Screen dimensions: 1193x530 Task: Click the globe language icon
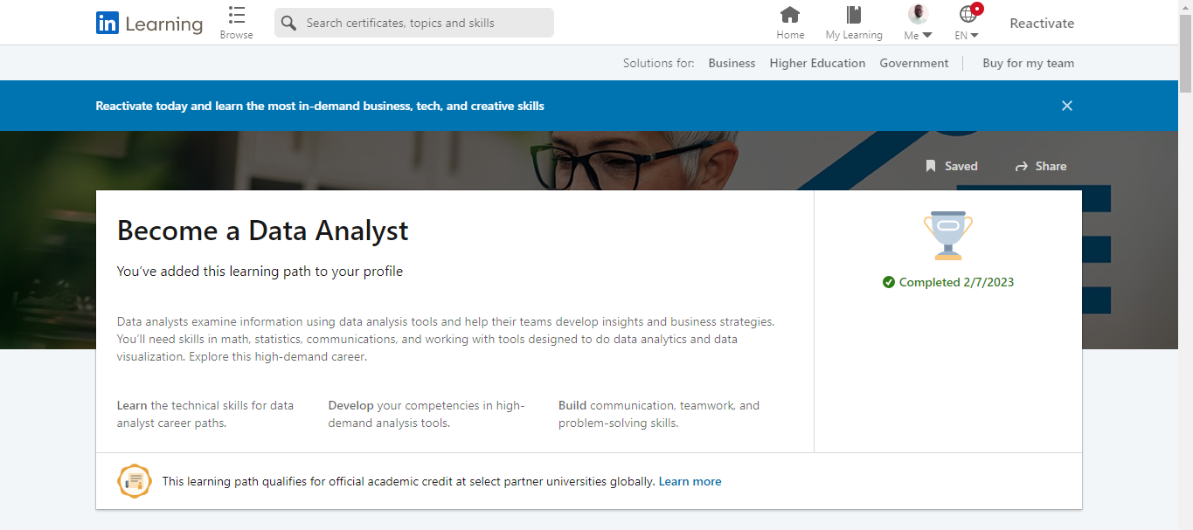pyautogui.click(x=967, y=14)
